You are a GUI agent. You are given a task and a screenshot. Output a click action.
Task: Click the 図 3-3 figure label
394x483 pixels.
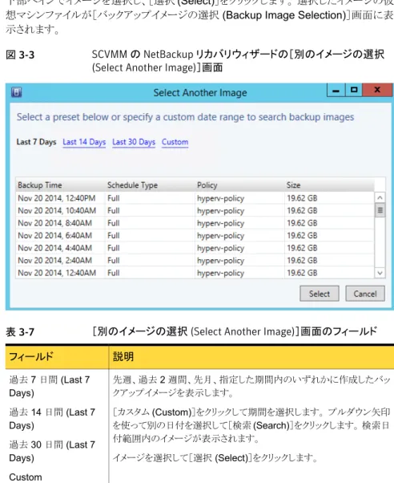20,55
